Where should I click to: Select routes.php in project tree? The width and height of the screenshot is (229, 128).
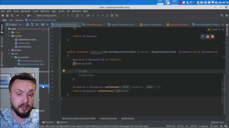coord(22,43)
